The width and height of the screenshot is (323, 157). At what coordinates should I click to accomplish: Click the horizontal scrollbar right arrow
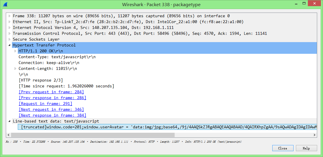315,135
